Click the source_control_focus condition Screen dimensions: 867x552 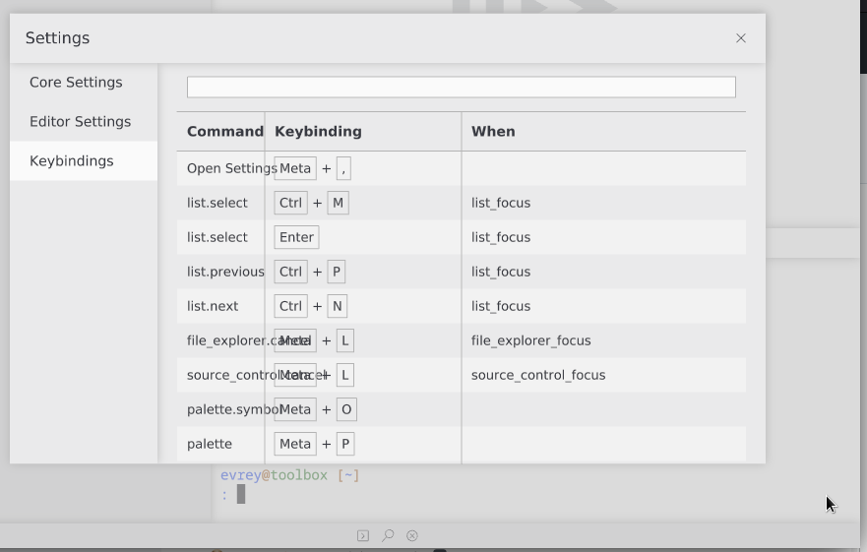[538, 375]
